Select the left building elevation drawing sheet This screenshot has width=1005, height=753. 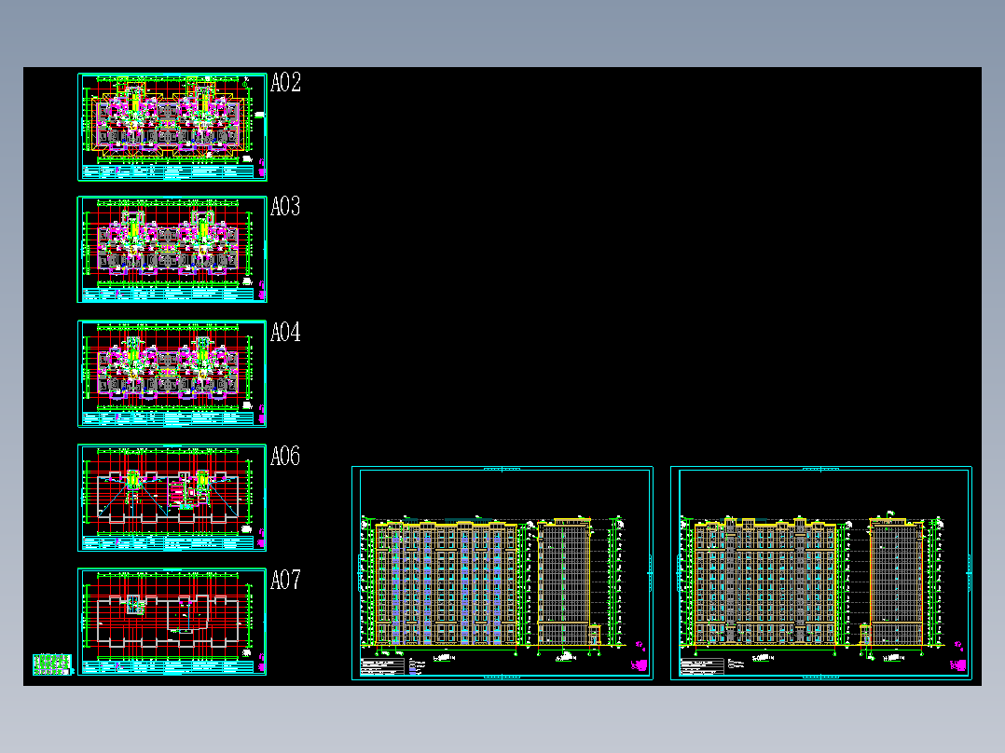502,573
